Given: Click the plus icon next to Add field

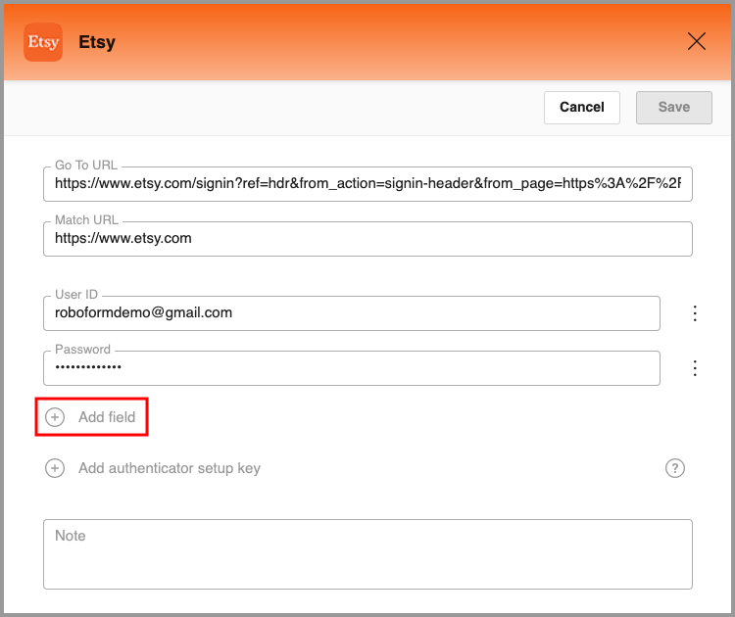Looking at the screenshot, I should [x=55, y=417].
